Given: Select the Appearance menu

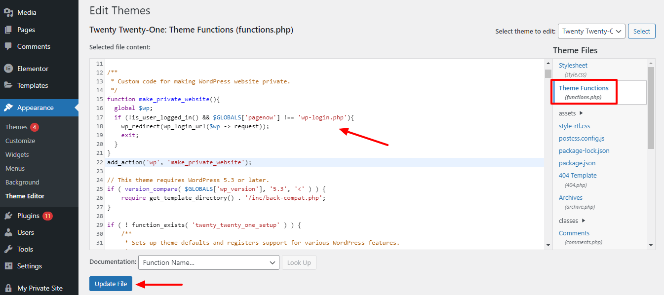Looking at the screenshot, I should point(39,108).
